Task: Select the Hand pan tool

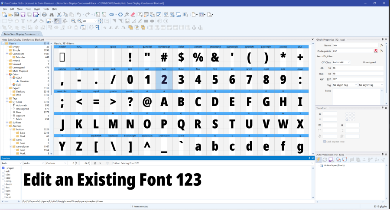Action: pyautogui.click(x=16, y=21)
